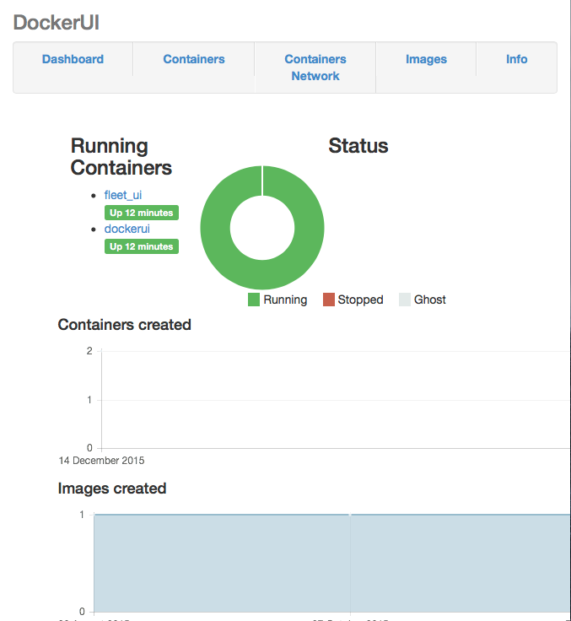Screen dimensions: 571x621
Task: Open the Dashboard tab
Action: (x=73, y=59)
